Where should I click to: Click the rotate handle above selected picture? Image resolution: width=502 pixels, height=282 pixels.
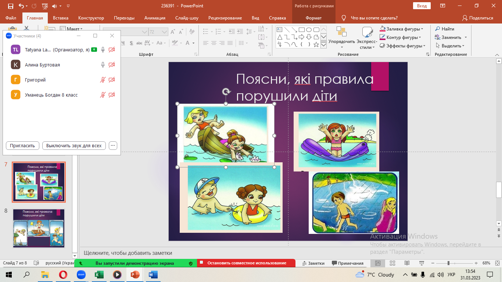(226, 92)
